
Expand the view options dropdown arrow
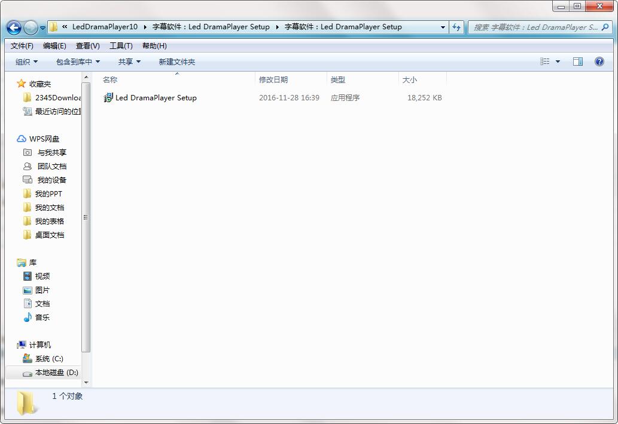click(x=558, y=62)
